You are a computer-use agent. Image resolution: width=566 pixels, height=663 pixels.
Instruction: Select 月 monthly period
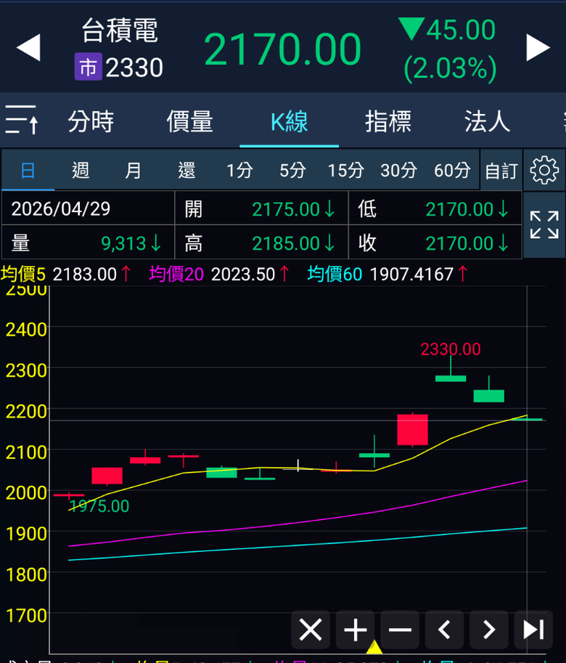tap(133, 171)
